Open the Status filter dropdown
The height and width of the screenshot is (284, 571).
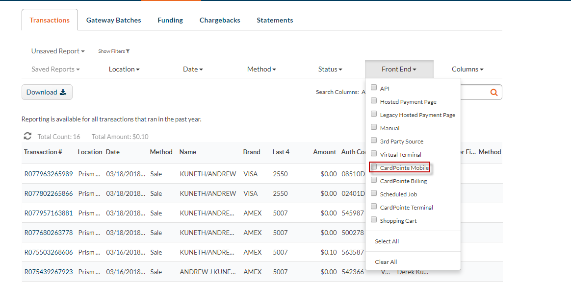pyautogui.click(x=330, y=69)
